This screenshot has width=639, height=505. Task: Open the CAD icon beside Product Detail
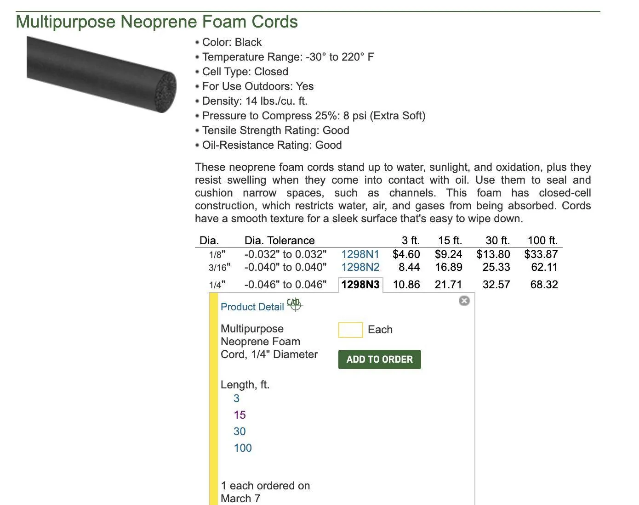coord(295,304)
